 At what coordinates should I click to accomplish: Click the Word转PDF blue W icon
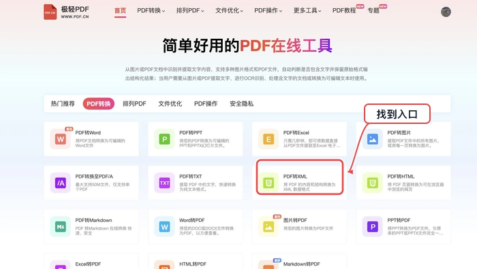coord(164,227)
